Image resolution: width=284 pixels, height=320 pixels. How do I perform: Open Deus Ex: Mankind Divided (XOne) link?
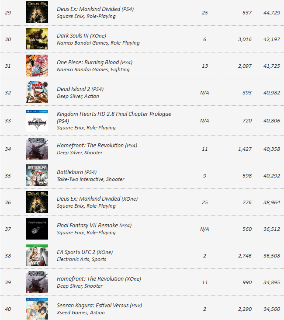(97, 199)
